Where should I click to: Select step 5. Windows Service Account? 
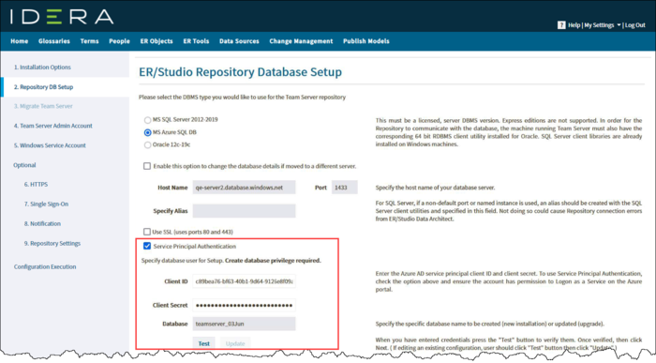click(x=50, y=145)
